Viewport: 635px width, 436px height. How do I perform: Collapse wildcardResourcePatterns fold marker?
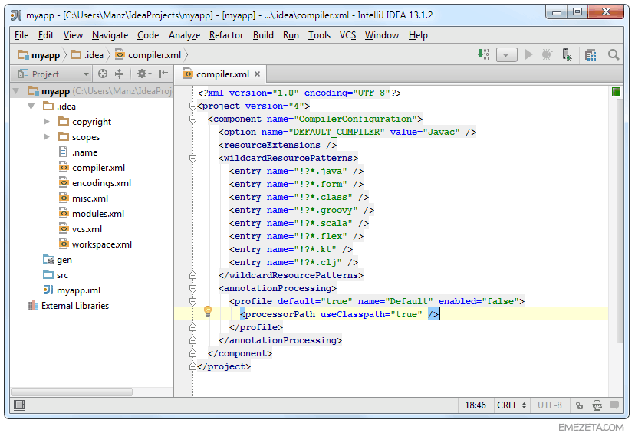(192, 158)
